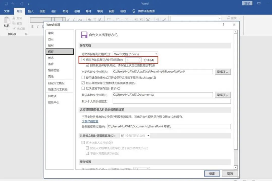
Task: Expand the 粘贴 dropdown arrow below paste
Action: (x=7, y=29)
